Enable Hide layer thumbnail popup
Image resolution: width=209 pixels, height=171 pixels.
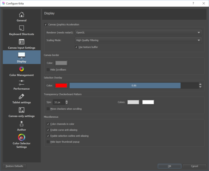[x=48, y=142]
